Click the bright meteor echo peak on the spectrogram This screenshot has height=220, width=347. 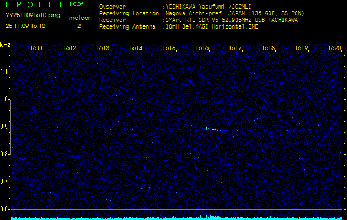207,129
